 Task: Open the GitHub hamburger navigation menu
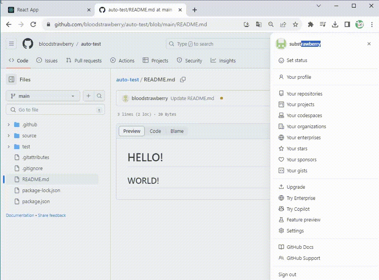pyautogui.click(x=11, y=44)
